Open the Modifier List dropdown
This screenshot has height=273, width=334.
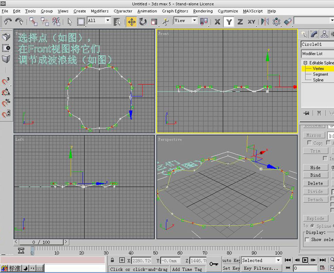click(317, 53)
